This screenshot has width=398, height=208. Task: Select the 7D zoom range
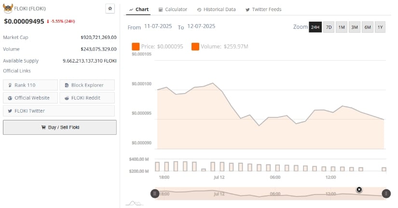coord(329,27)
